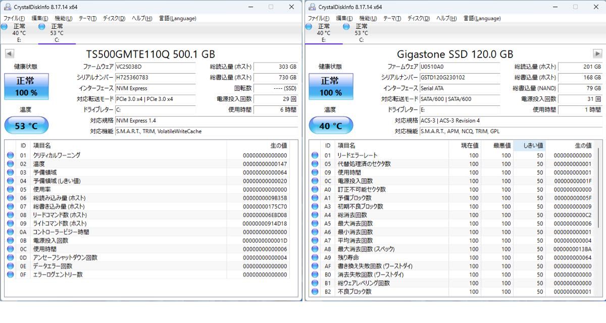Viewport: 606px width, 323px height.
Task: Click status icon for 訂正不可能セクタ数 row
Action: [315, 190]
